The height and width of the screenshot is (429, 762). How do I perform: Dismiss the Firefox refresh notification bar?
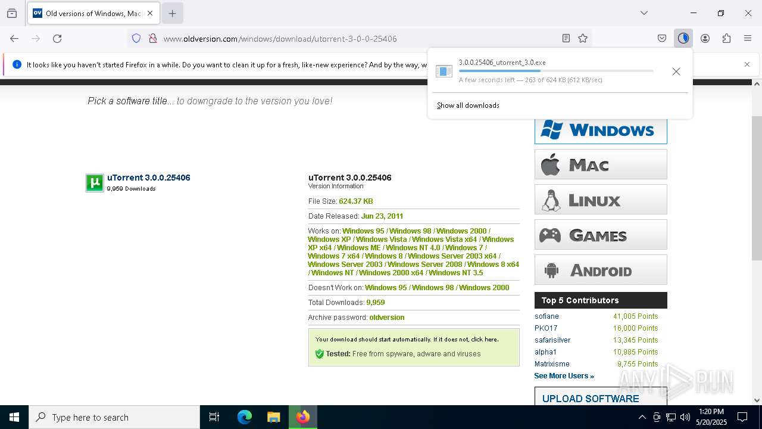pyautogui.click(x=747, y=64)
